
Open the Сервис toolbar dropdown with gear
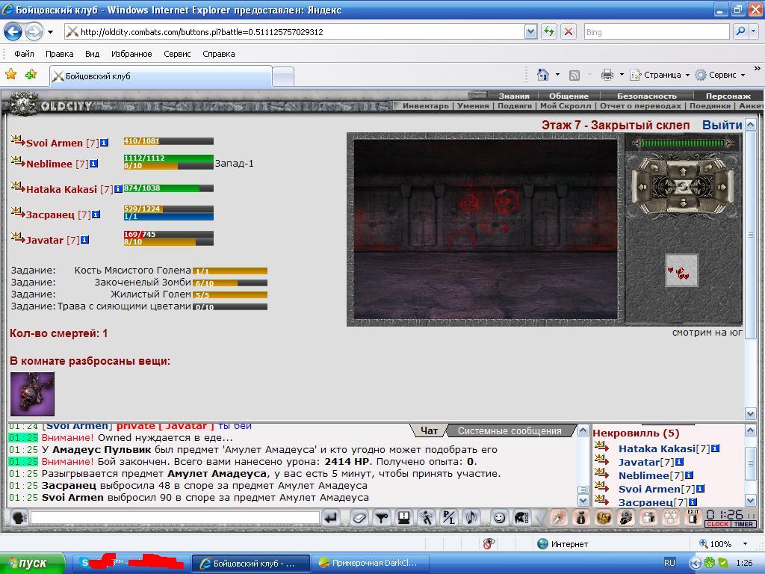tap(720, 75)
